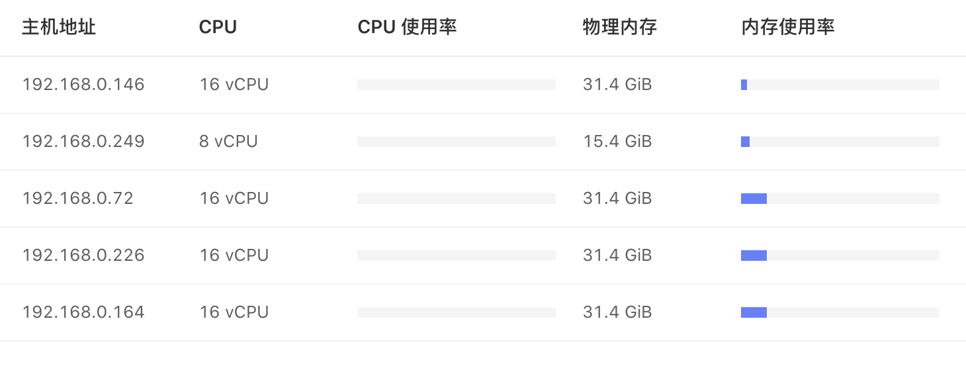Click CPU usage bar for 192.168.0.226

pyautogui.click(x=456, y=256)
